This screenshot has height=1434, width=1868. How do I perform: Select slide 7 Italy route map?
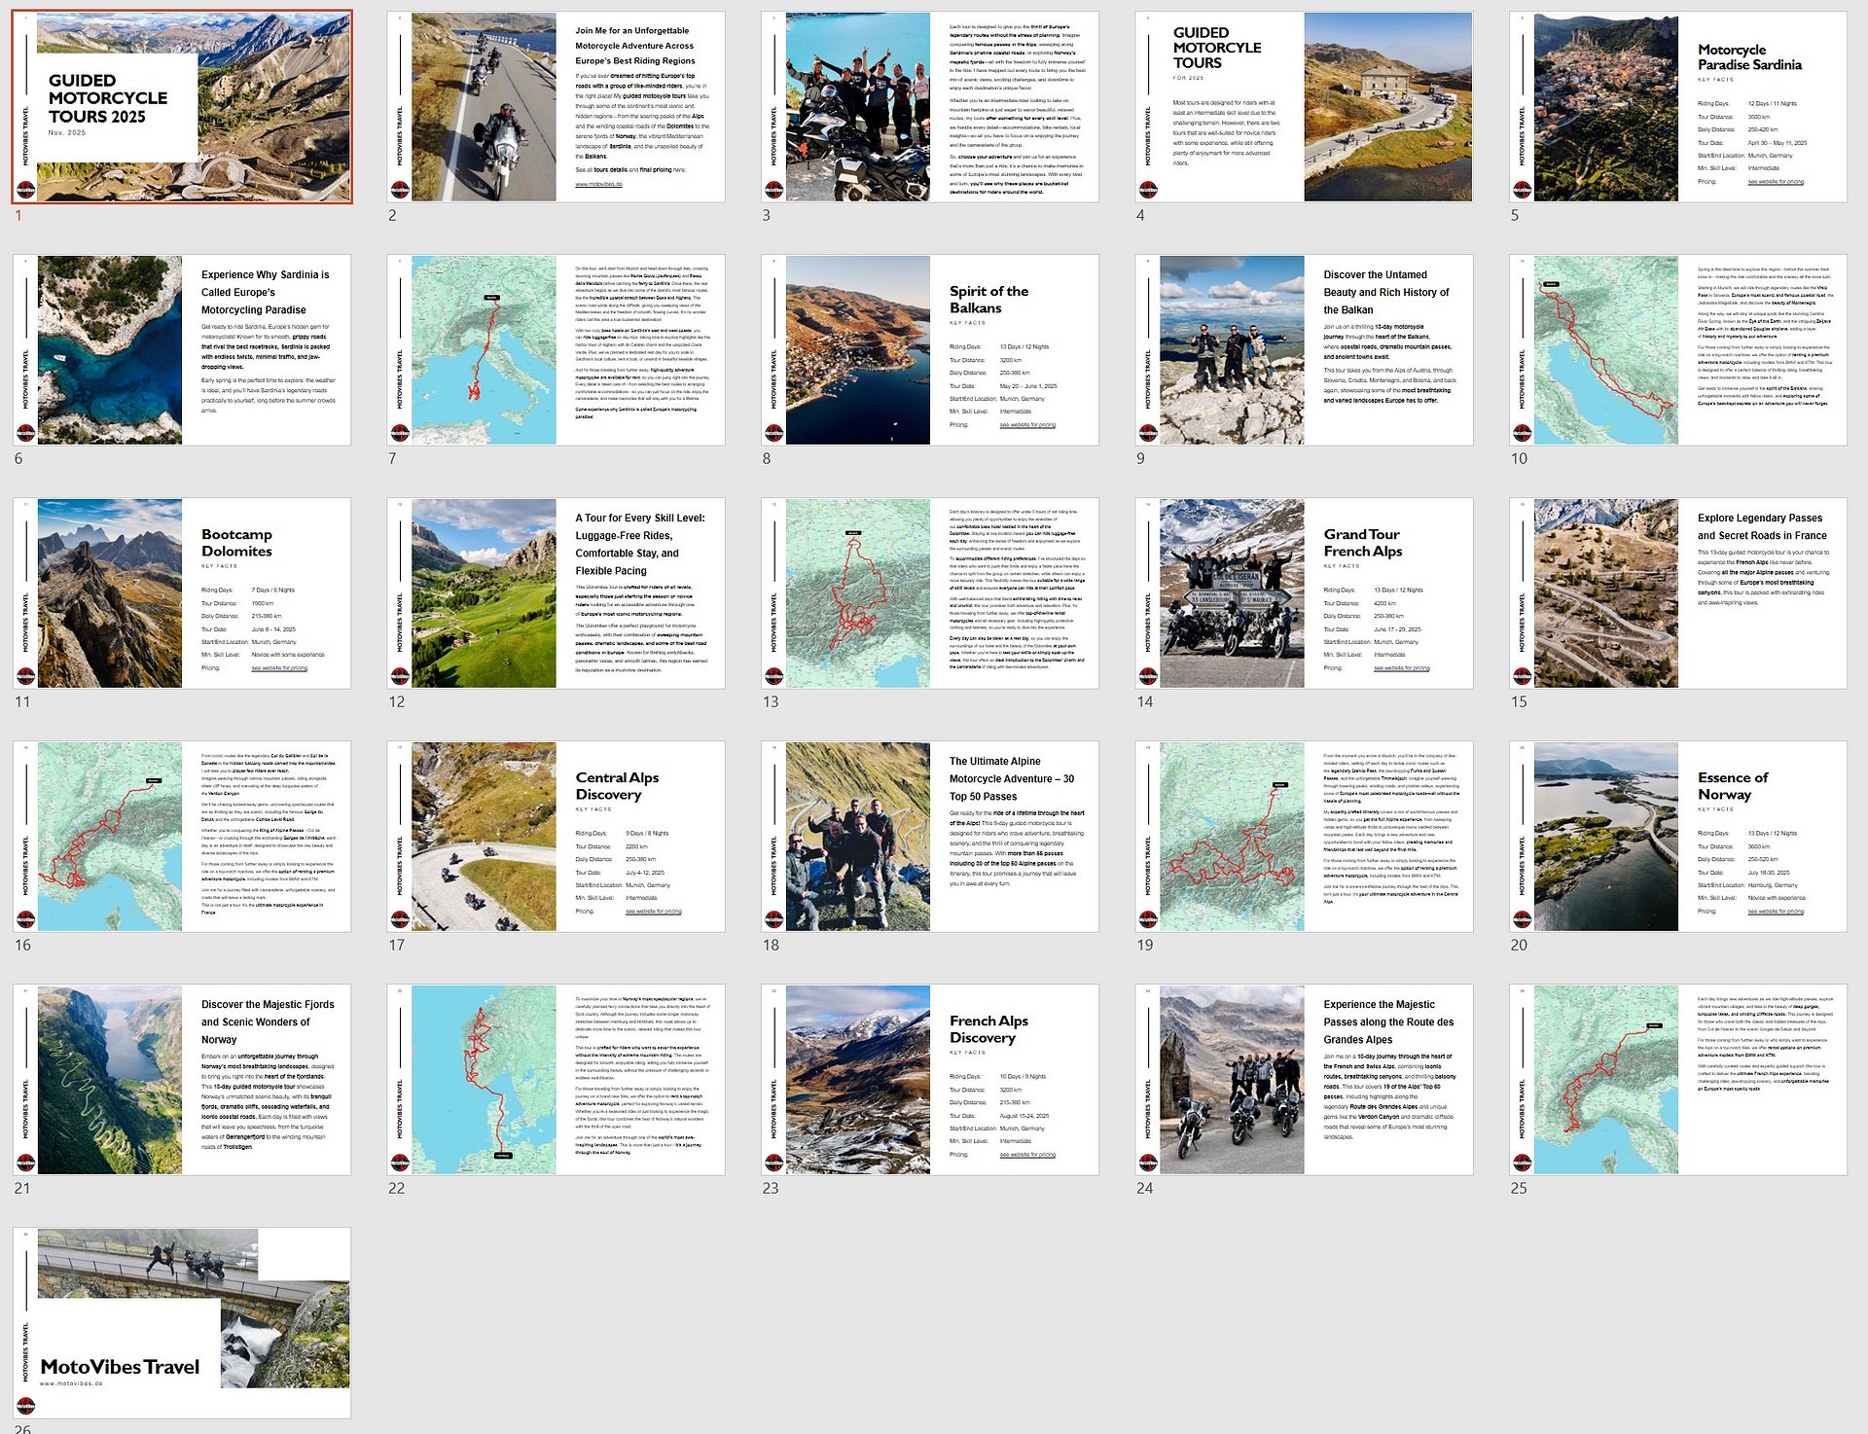(556, 350)
